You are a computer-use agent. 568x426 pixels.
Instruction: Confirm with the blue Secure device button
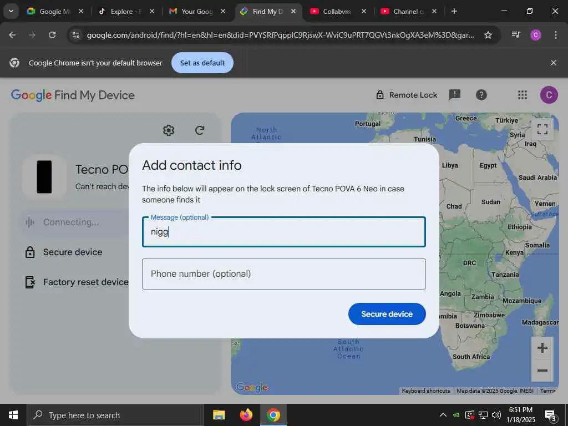click(387, 314)
